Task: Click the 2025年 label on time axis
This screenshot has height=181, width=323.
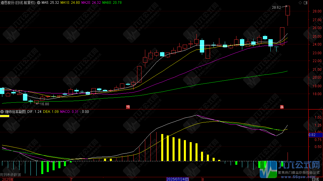Action: click(8, 179)
